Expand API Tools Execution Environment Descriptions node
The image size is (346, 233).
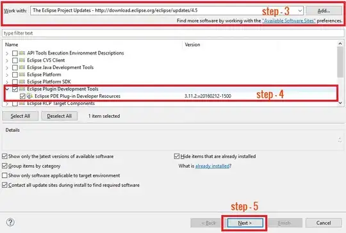click(x=7, y=53)
